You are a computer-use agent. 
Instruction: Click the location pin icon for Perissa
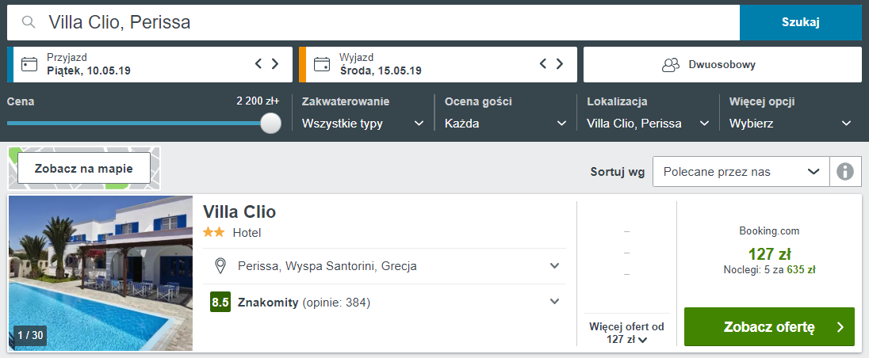[x=220, y=266]
